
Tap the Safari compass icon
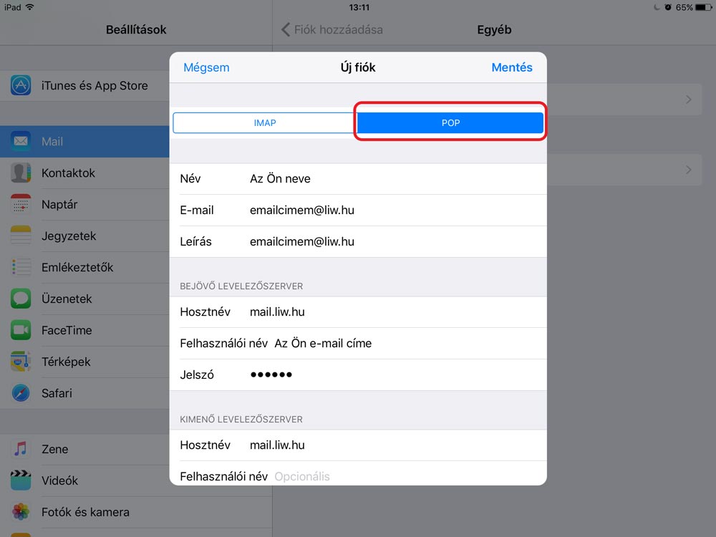21,393
